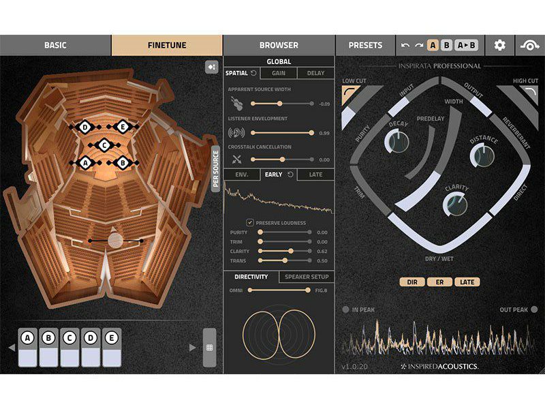Select source marker D in the hall
Screen dimensions: 545x409
(85, 127)
